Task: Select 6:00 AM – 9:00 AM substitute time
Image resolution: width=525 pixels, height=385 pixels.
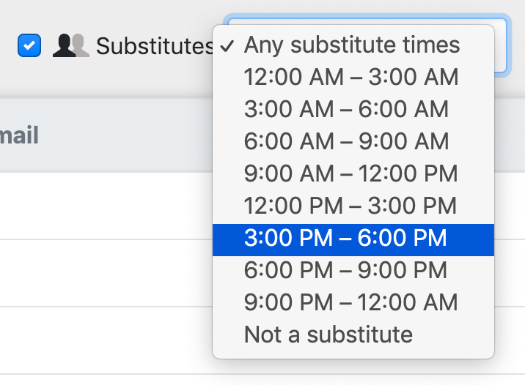Action: (346, 141)
